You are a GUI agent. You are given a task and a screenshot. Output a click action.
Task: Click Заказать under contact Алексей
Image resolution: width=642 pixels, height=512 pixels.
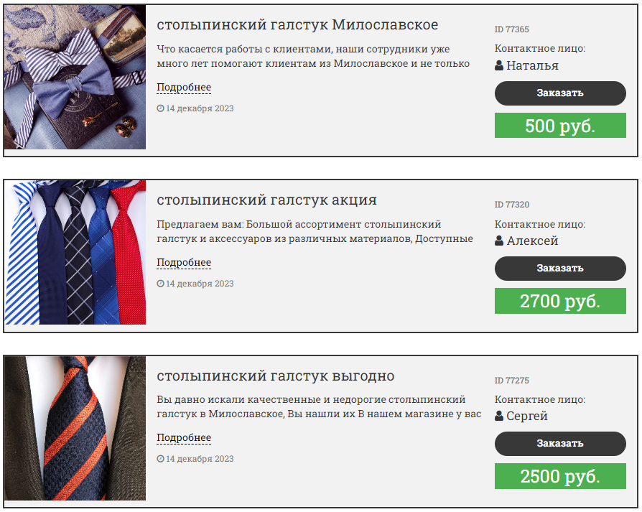(x=560, y=268)
